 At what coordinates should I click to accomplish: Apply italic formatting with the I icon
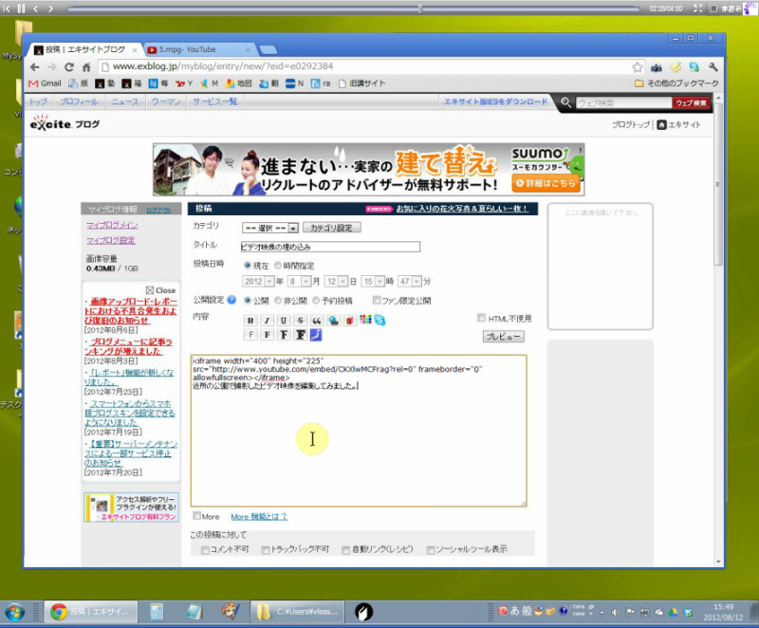coord(267,321)
